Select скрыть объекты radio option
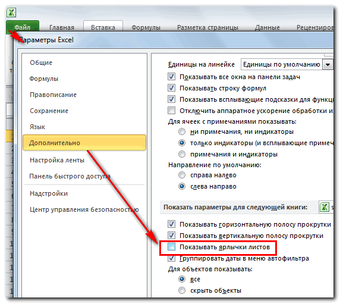Image resolution: width=340 pixels, height=304 pixels. [182, 290]
